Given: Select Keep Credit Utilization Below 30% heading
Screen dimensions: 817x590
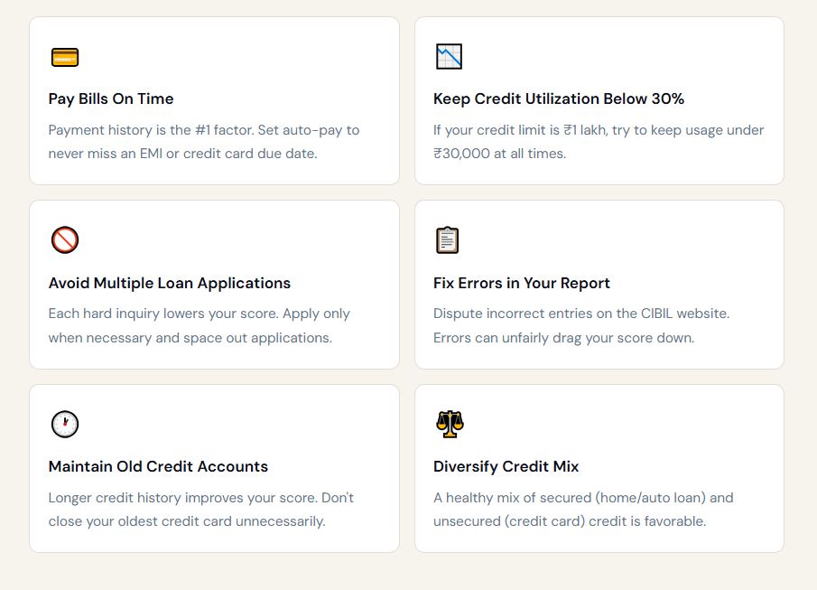Looking at the screenshot, I should pos(559,98).
